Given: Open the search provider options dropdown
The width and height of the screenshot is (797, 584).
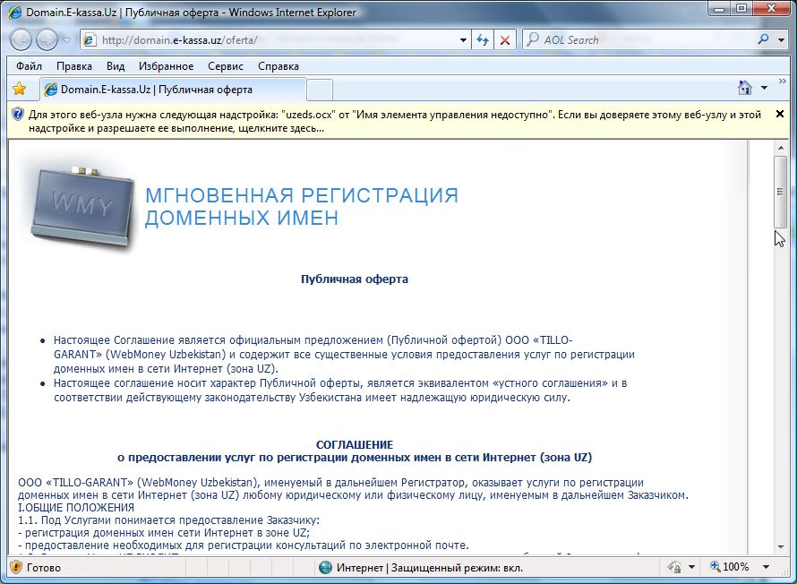Looking at the screenshot, I should [781, 39].
